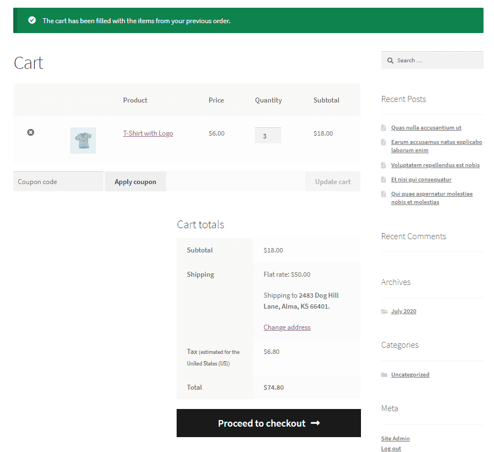Remove T-Shirt with Logo from cart
The image size is (494, 452).
click(x=30, y=132)
